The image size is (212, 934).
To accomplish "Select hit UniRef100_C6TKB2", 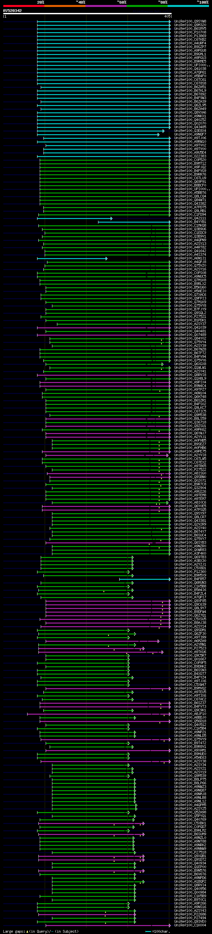I will 190,39.
